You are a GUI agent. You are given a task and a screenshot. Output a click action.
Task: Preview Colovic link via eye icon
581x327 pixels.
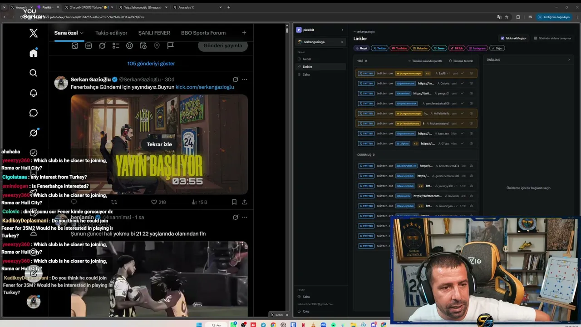coord(471,83)
